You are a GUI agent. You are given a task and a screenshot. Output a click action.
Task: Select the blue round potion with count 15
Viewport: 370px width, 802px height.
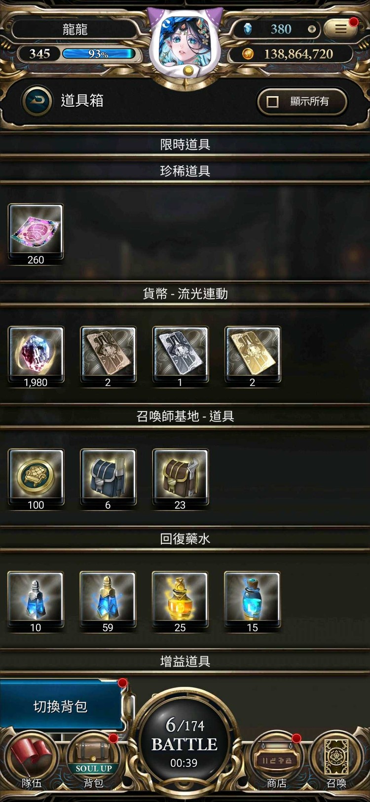(x=252, y=602)
